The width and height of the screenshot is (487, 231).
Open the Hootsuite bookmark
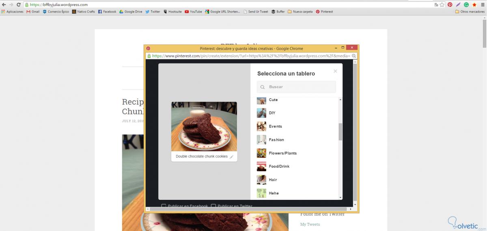172,12
